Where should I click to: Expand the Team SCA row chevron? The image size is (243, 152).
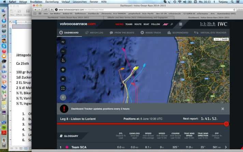(226, 147)
